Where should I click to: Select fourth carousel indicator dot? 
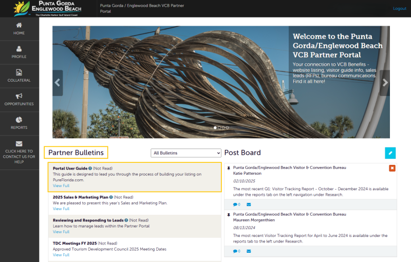pos(227,127)
